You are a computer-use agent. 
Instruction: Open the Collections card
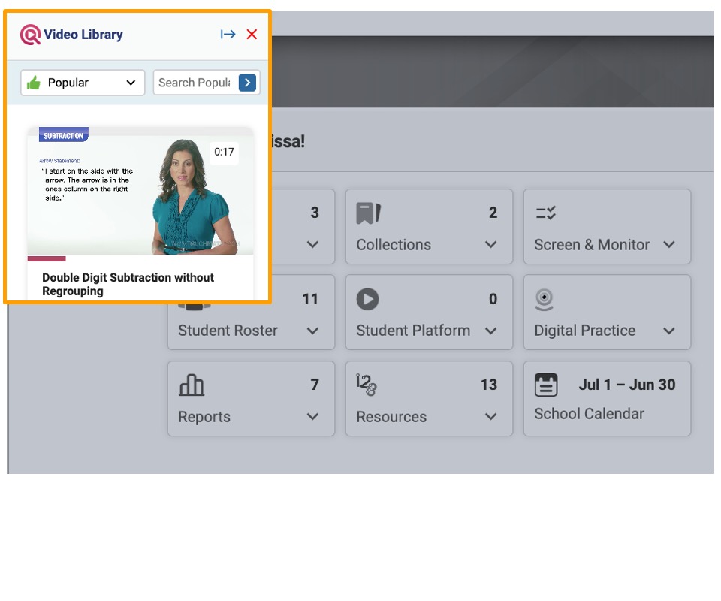pos(429,227)
